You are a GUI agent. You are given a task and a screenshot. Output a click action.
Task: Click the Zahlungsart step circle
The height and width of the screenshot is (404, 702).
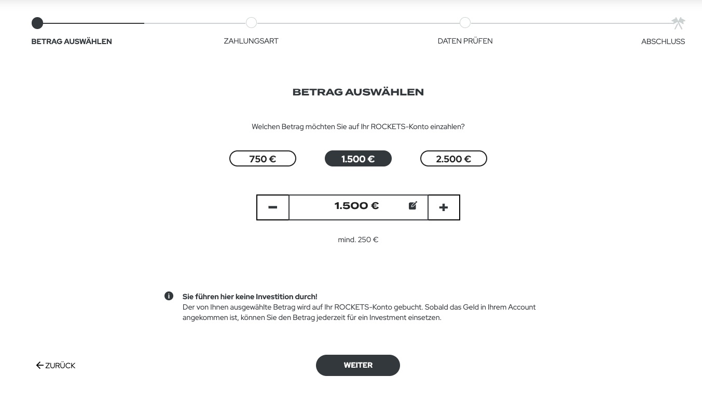(251, 23)
